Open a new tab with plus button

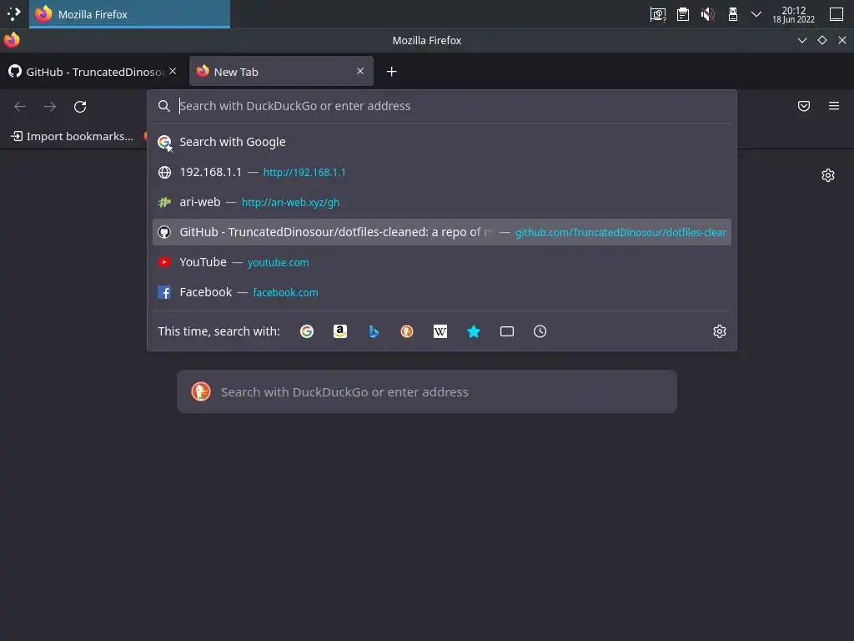coord(392,72)
